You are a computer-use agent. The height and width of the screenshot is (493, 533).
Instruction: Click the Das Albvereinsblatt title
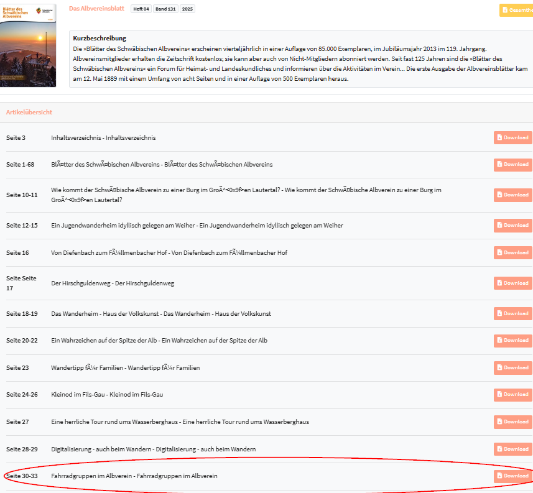[96, 9]
